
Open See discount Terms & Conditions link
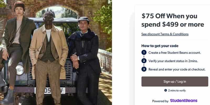point(165,34)
